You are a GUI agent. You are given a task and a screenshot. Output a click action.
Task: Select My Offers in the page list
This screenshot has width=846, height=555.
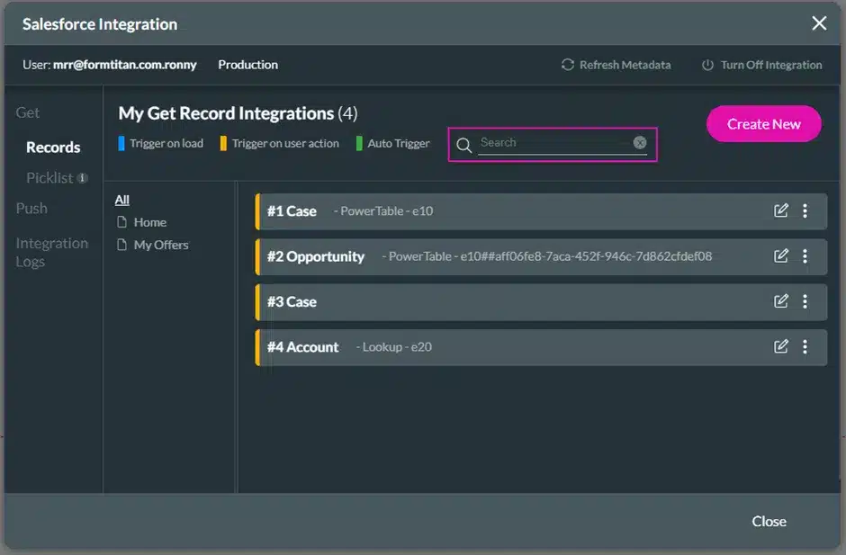(x=160, y=245)
